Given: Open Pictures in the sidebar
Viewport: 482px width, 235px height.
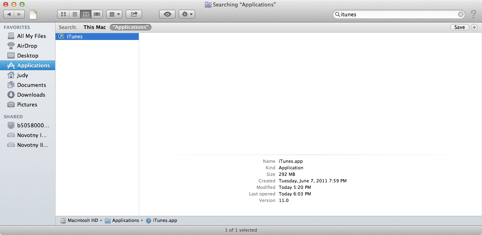Looking at the screenshot, I should (x=28, y=105).
